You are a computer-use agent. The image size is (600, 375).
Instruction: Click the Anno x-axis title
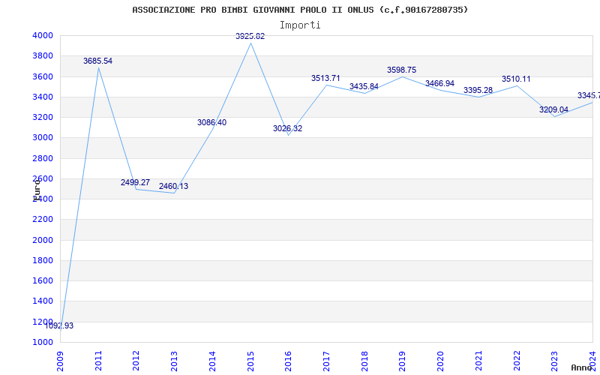coord(582,367)
